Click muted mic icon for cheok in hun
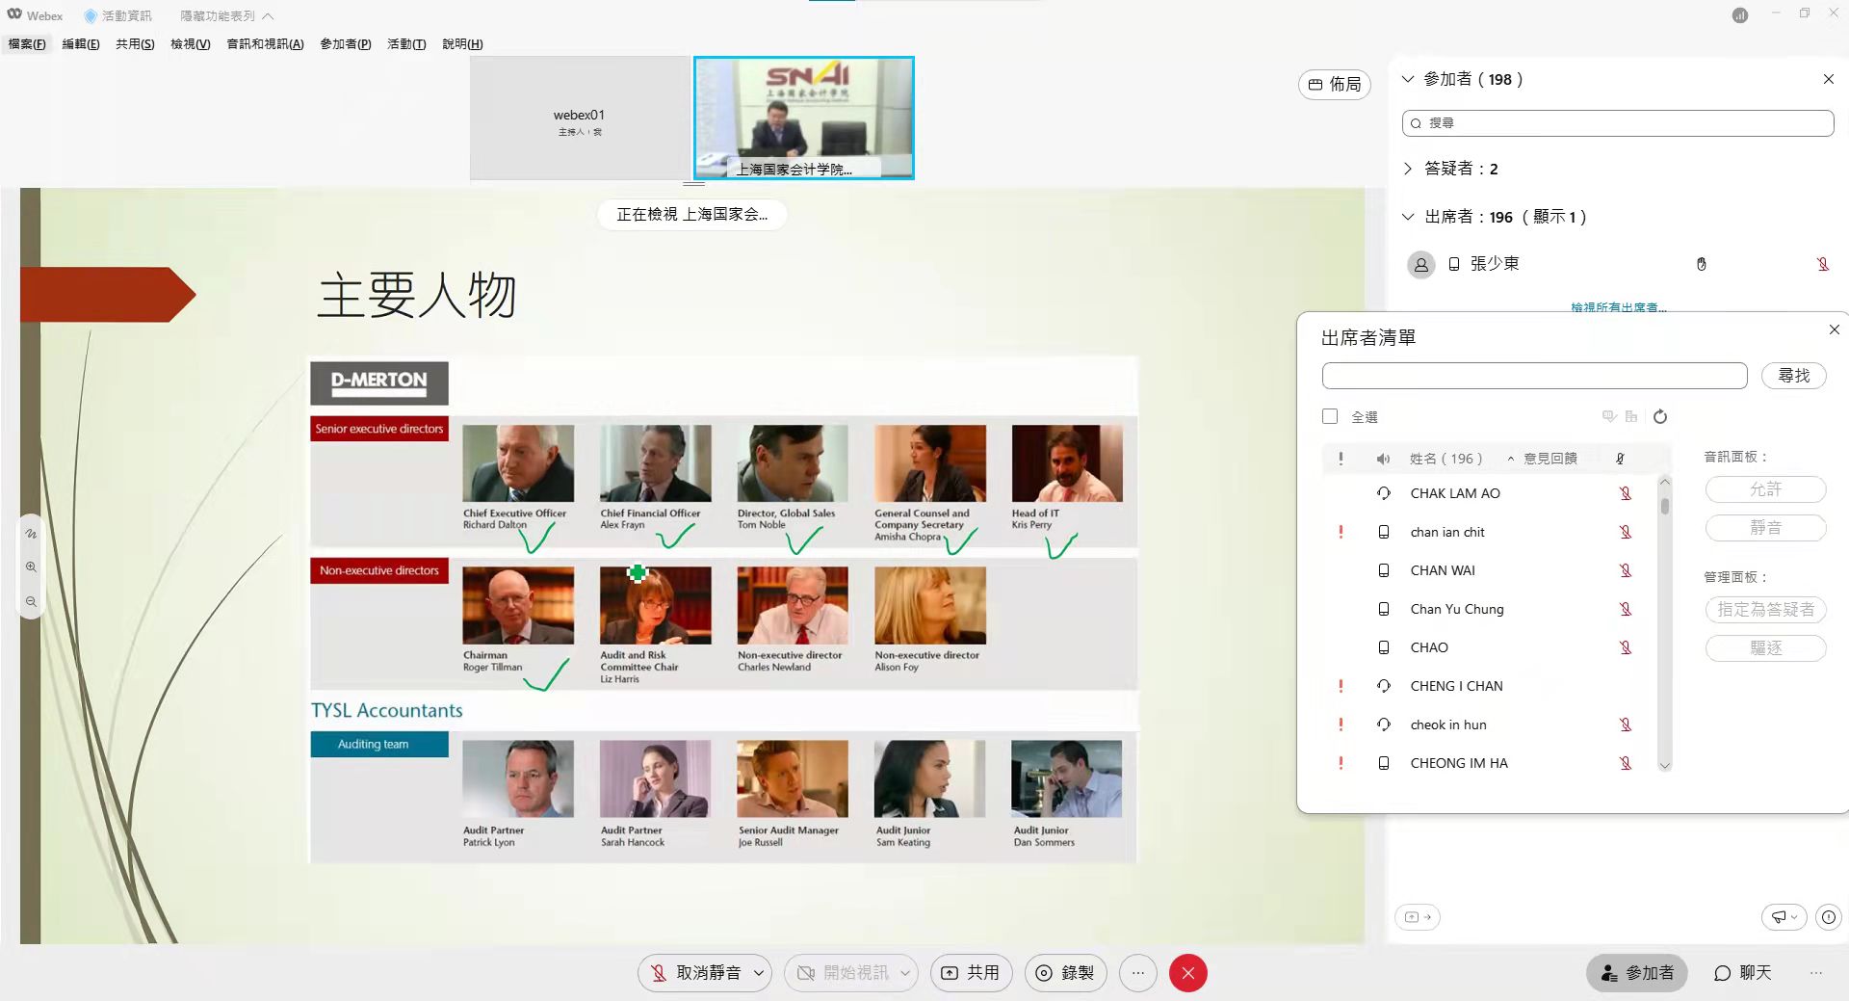This screenshot has width=1849, height=1001. pos(1626,724)
